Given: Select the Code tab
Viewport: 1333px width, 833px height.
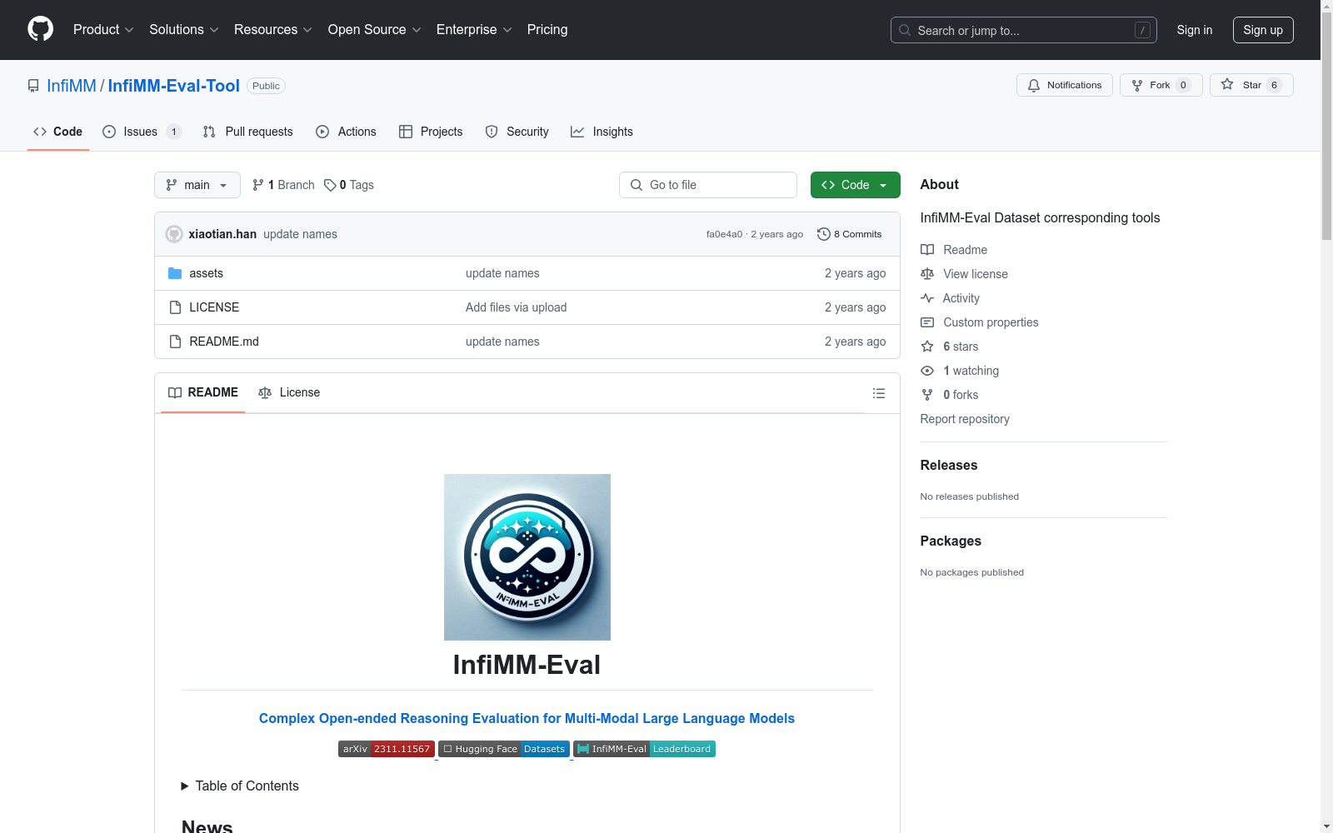Looking at the screenshot, I should tap(58, 132).
